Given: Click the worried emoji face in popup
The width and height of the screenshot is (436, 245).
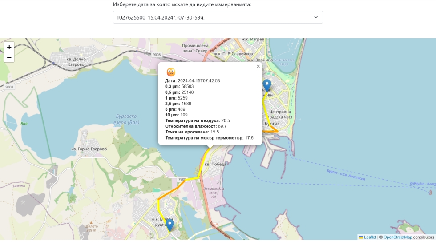Looking at the screenshot, I should click(171, 72).
